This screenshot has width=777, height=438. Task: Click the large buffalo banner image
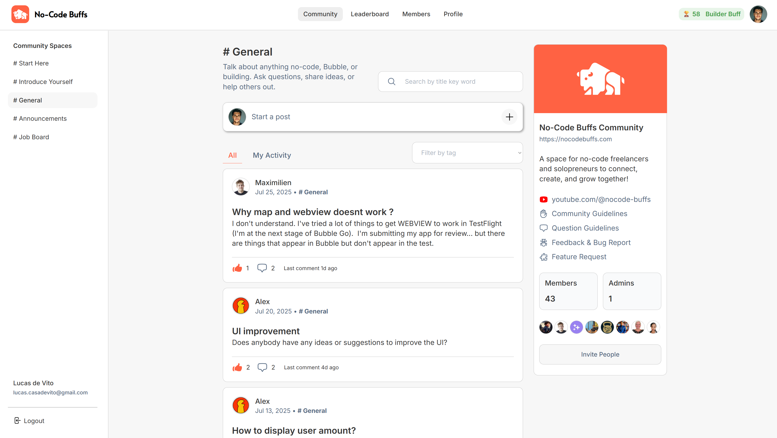pos(600,79)
